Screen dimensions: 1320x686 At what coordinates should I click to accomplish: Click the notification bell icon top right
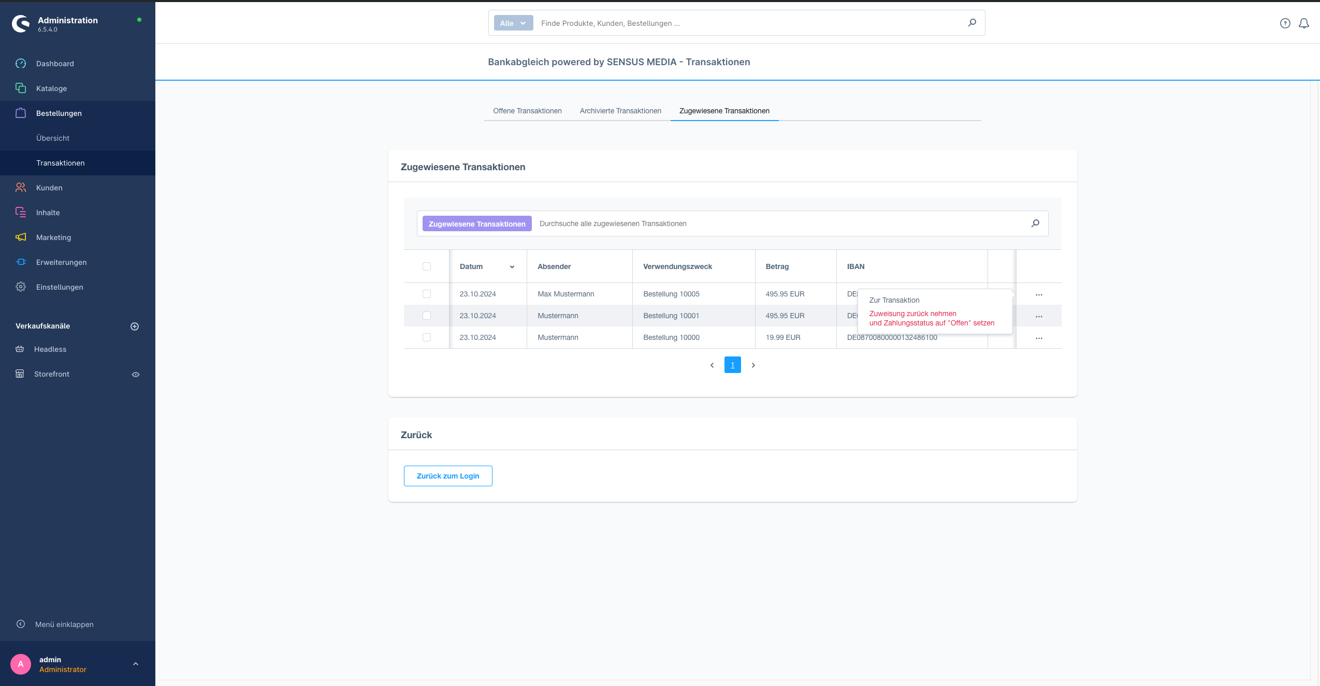click(1302, 23)
